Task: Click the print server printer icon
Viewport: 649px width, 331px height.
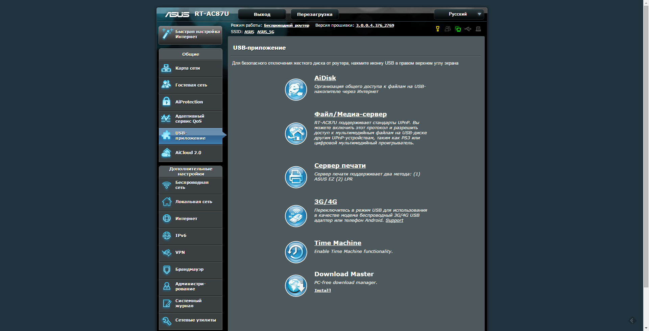Action: (x=296, y=177)
